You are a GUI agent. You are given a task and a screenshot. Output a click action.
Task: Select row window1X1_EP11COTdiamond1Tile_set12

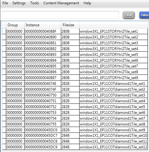(x=75, y=147)
